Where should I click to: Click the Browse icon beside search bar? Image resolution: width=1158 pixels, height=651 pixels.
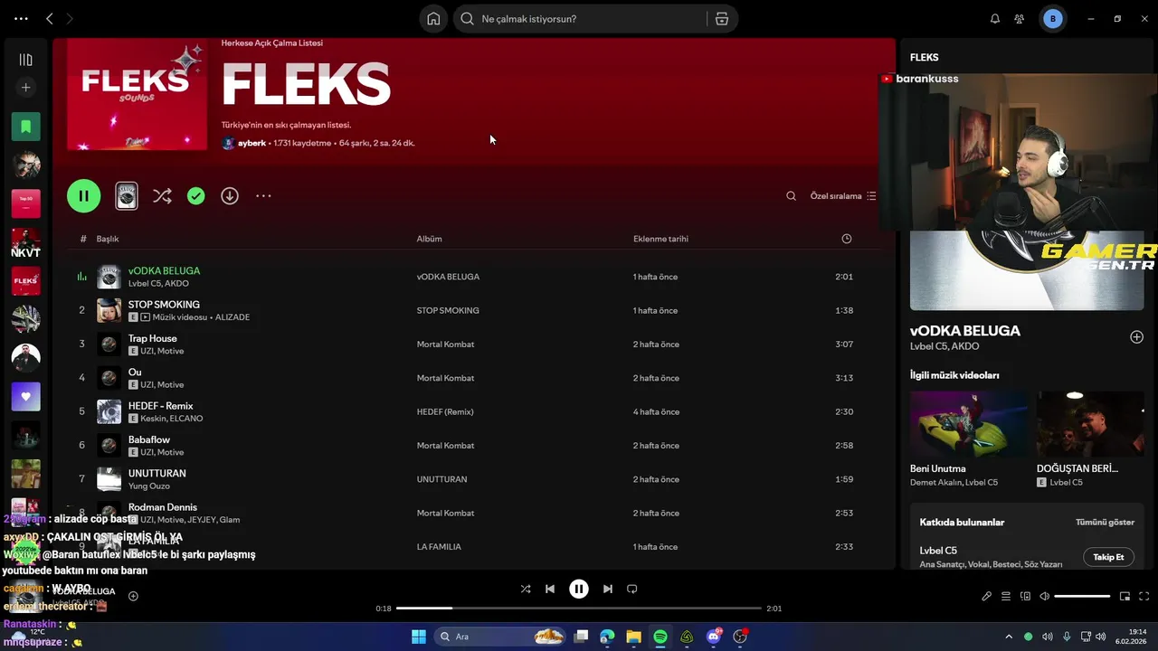pyautogui.click(x=721, y=18)
